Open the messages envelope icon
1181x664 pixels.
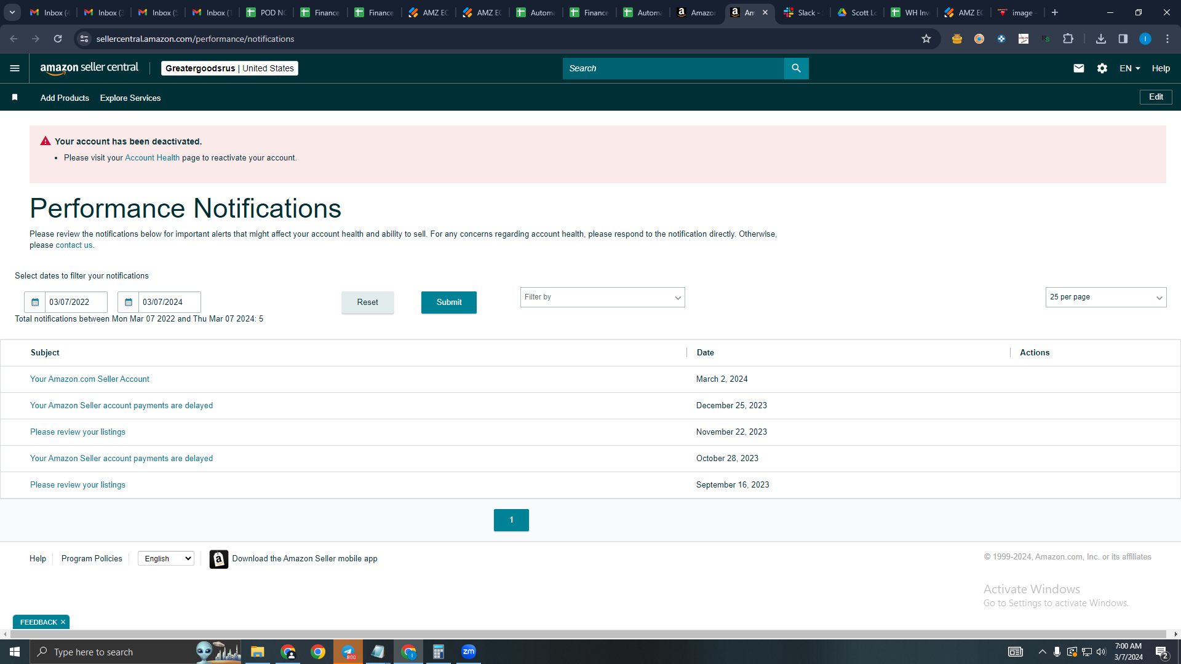click(1078, 68)
